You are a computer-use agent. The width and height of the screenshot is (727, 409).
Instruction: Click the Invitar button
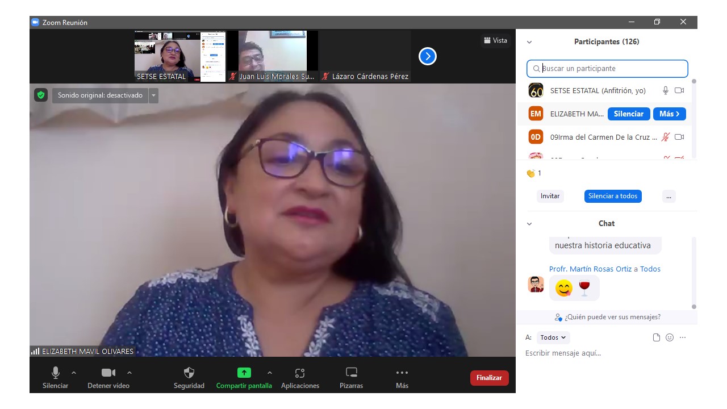550,196
